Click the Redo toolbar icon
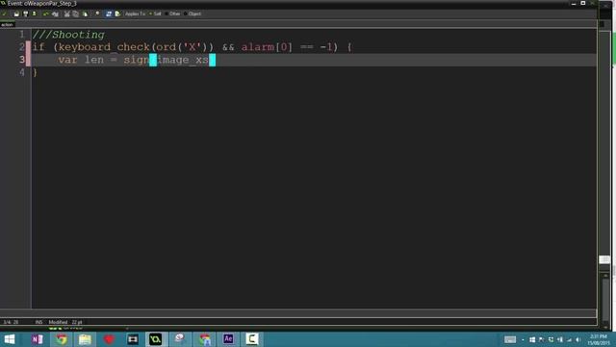This screenshot has width=616, height=347. pos(55,13)
